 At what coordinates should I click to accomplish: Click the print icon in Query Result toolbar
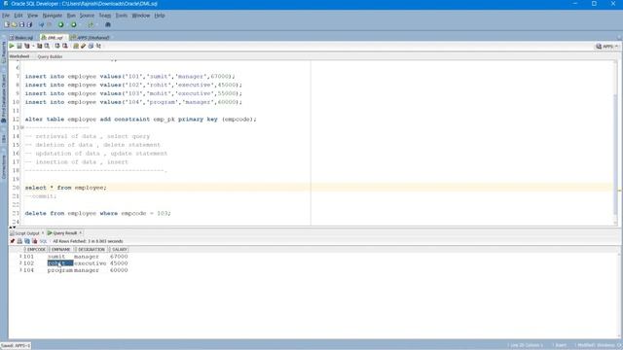point(19,241)
